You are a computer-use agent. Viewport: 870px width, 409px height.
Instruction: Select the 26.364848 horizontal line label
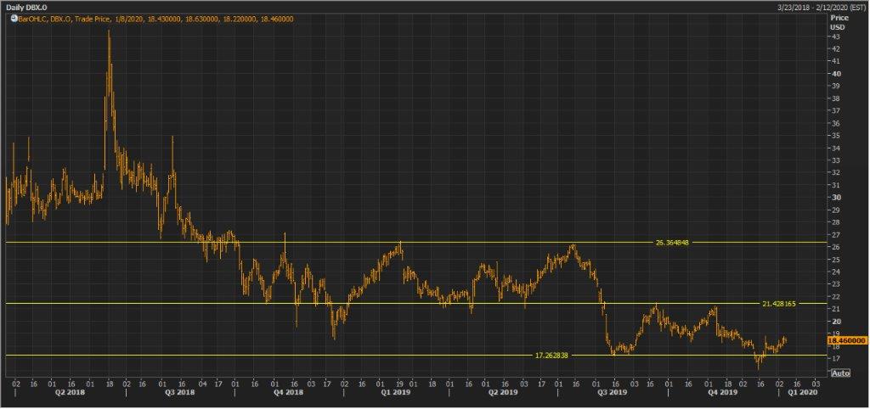click(672, 243)
